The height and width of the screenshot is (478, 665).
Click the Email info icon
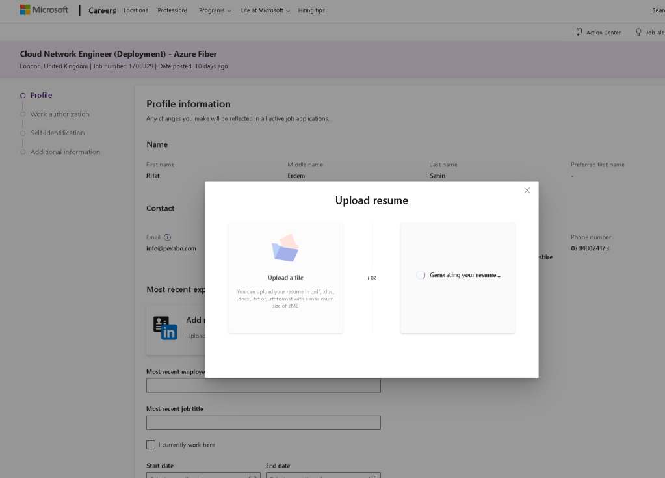(x=168, y=237)
